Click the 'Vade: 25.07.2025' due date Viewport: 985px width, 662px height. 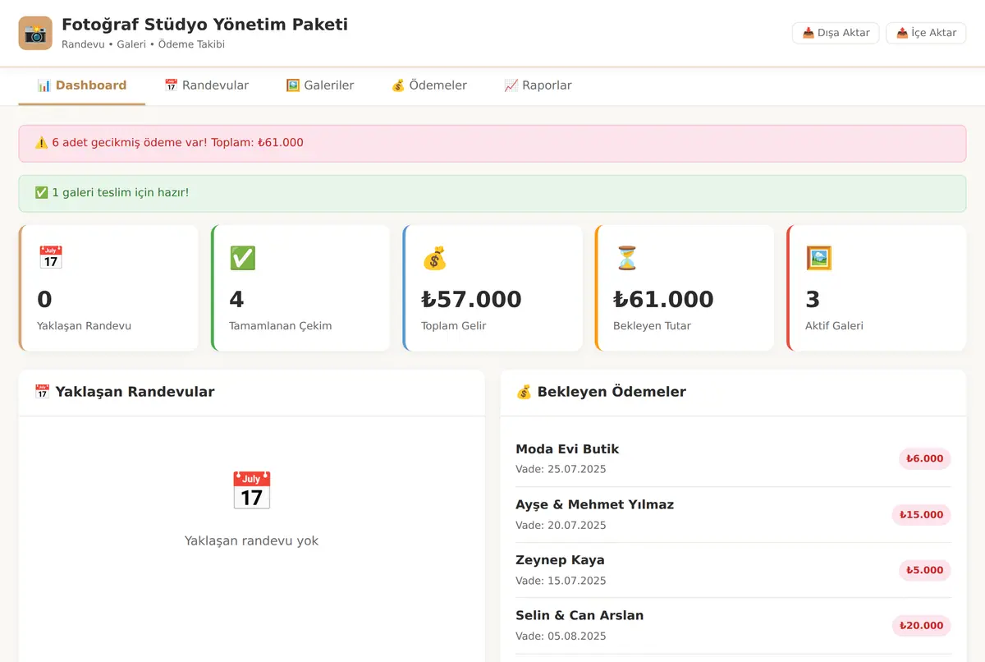[561, 470]
